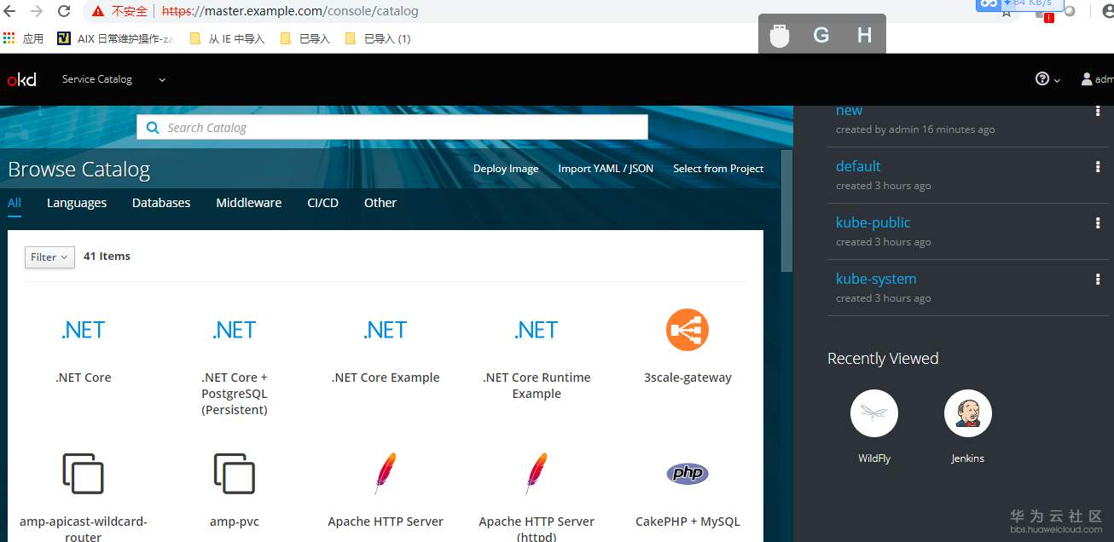Switch to the Databases tab
Image resolution: width=1114 pixels, height=542 pixels.
click(161, 203)
